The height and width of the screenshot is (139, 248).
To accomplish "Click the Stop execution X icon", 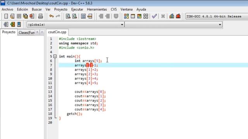I will 163,16.
